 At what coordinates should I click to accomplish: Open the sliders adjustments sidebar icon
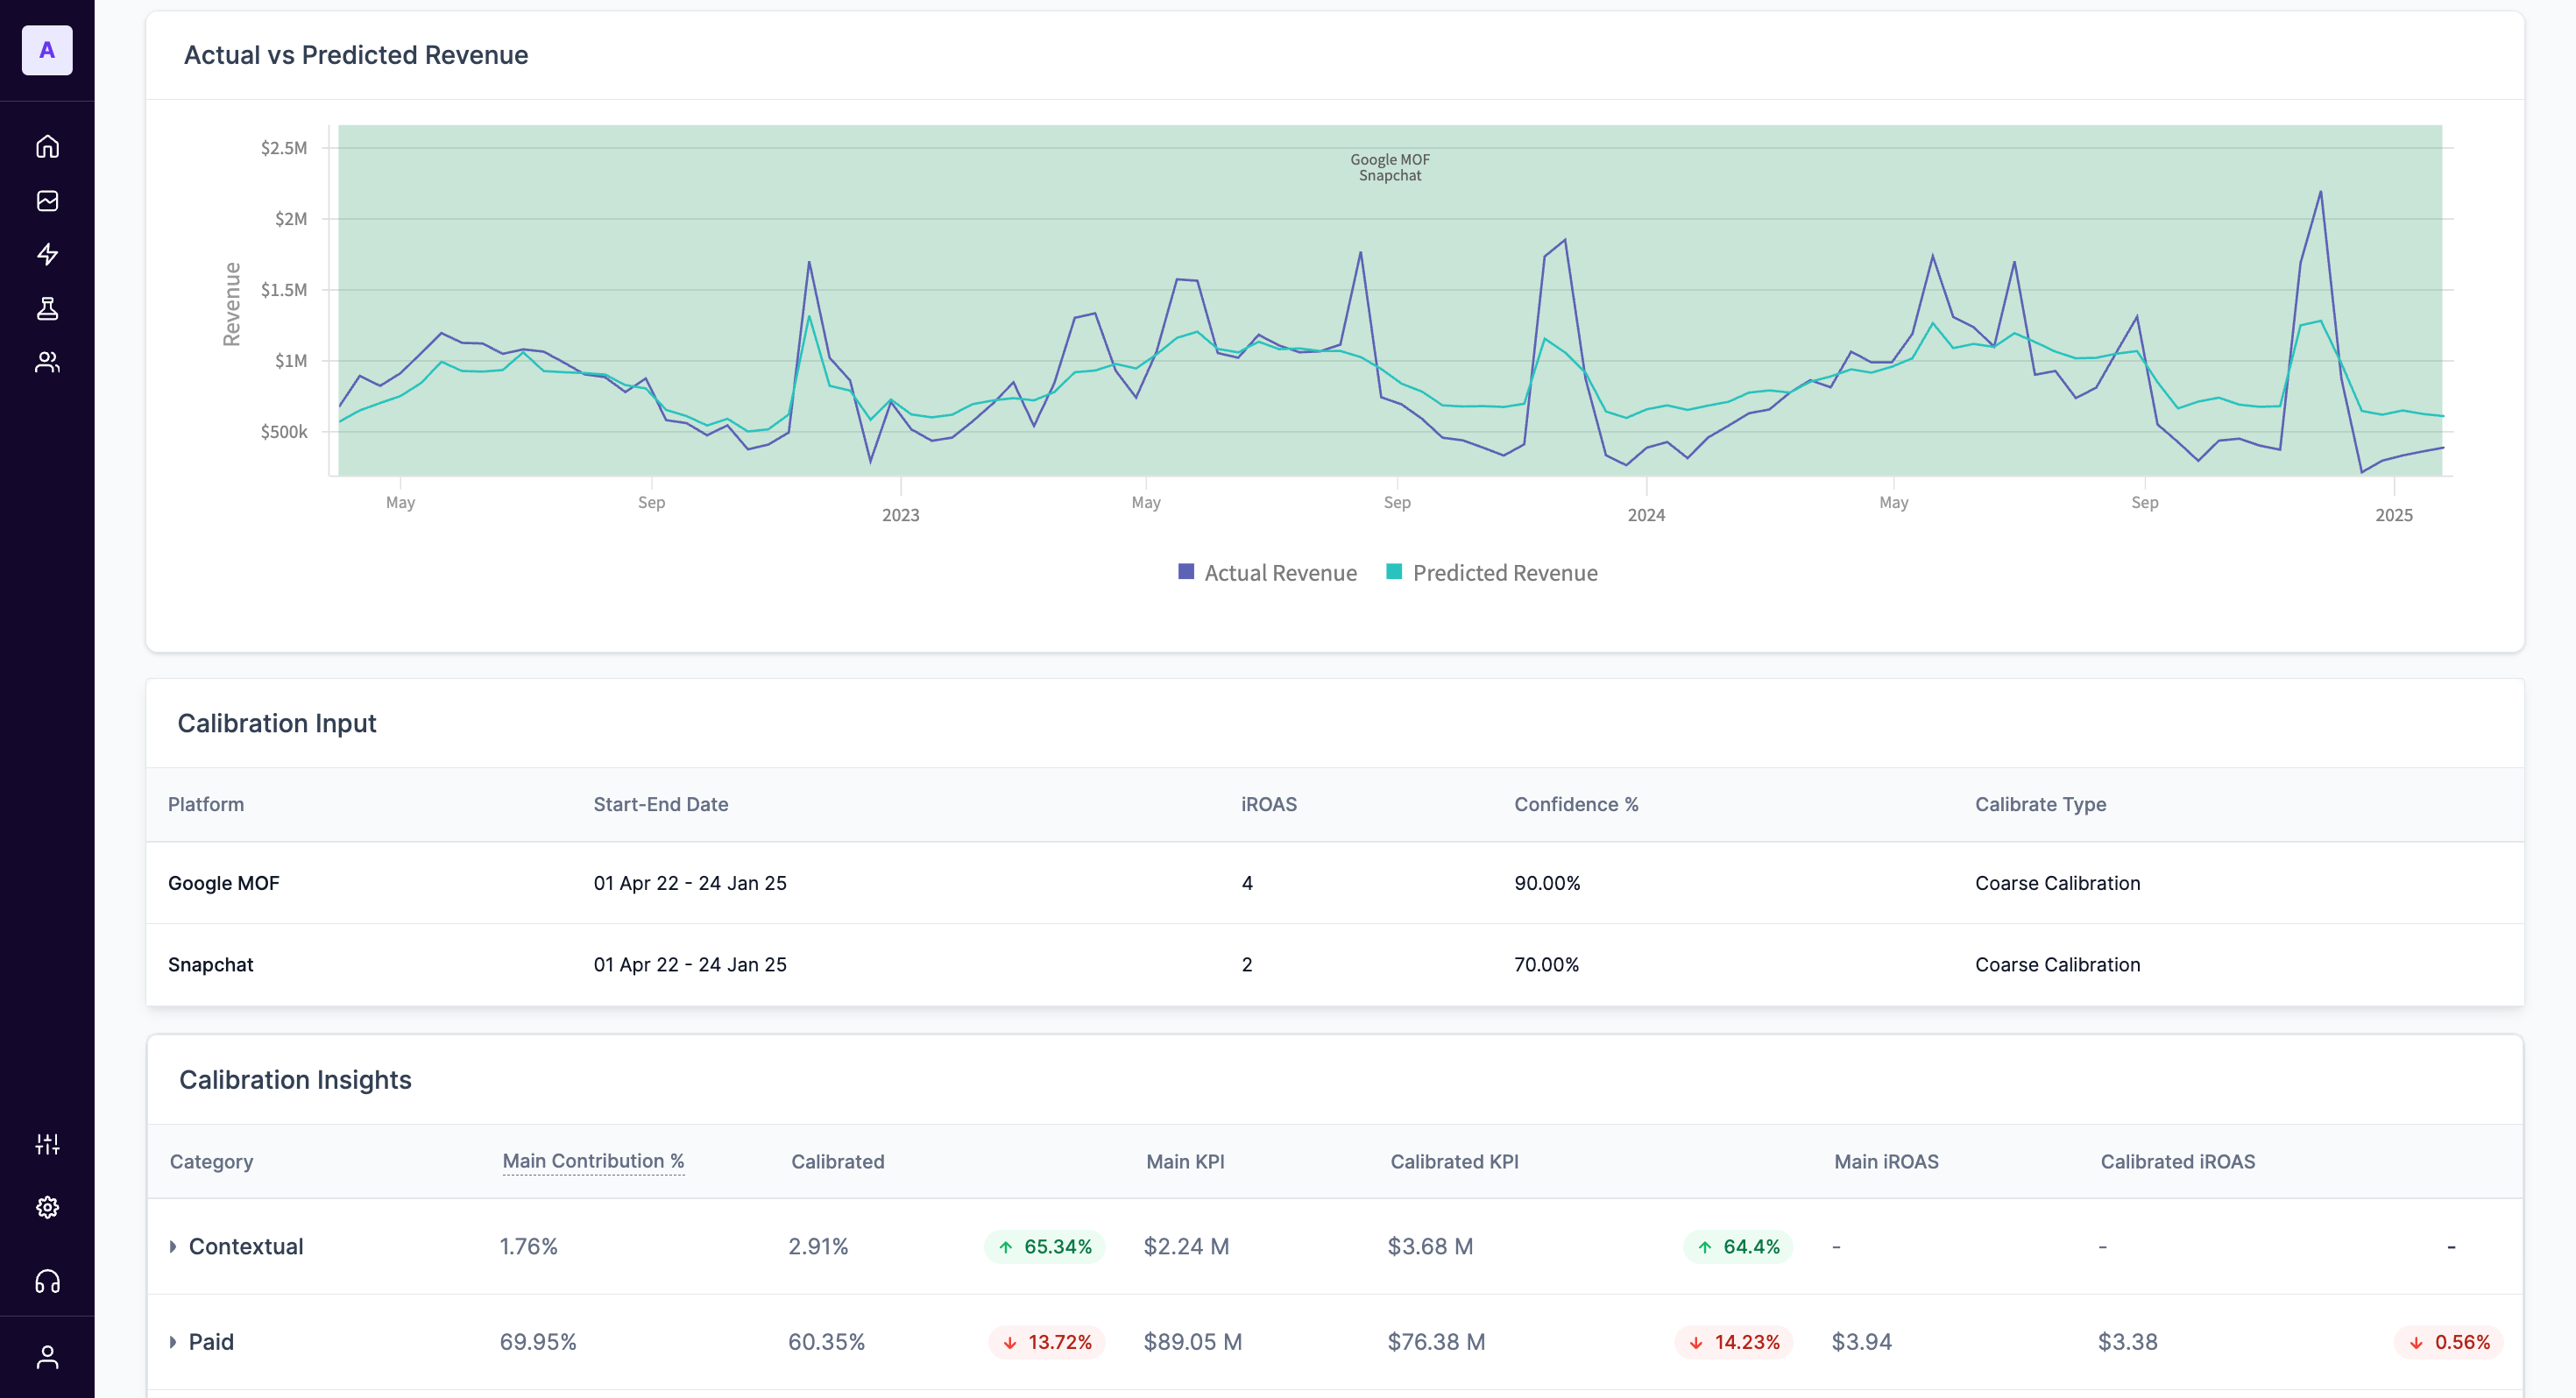point(47,1144)
